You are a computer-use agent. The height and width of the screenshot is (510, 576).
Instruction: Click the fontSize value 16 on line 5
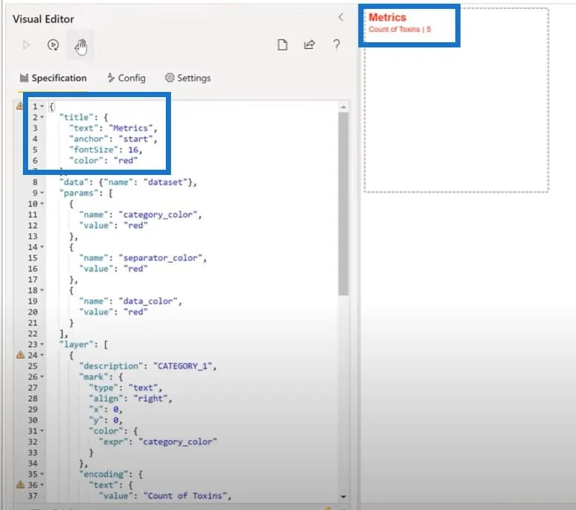(x=133, y=150)
